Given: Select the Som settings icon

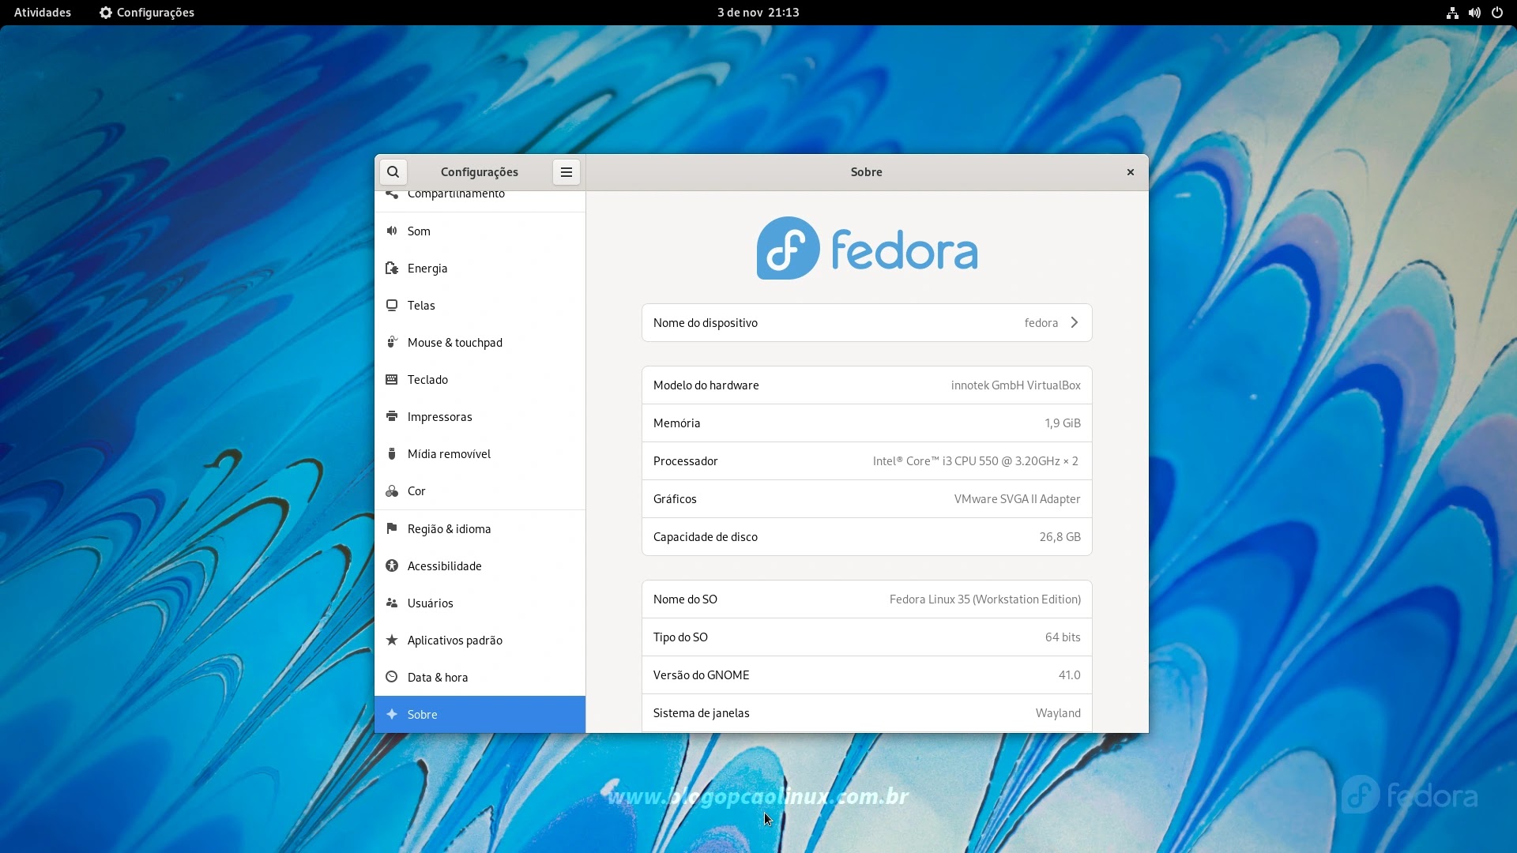Looking at the screenshot, I should point(393,231).
